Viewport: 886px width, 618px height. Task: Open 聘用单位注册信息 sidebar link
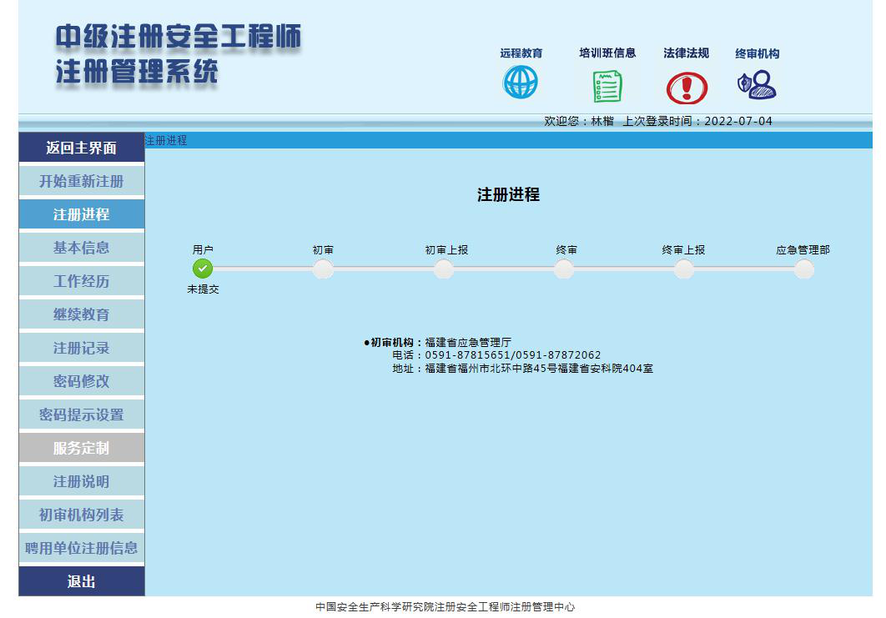(x=81, y=548)
